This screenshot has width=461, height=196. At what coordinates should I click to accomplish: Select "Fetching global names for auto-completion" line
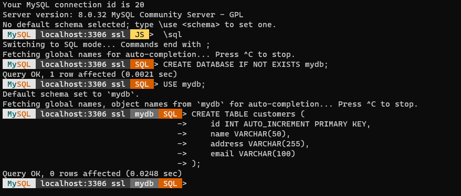click(x=149, y=54)
